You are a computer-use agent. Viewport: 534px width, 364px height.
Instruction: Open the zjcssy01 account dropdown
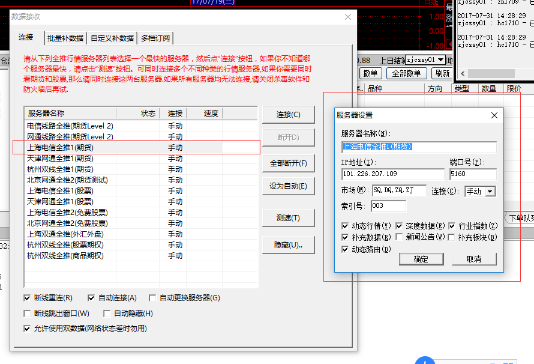[441, 59]
